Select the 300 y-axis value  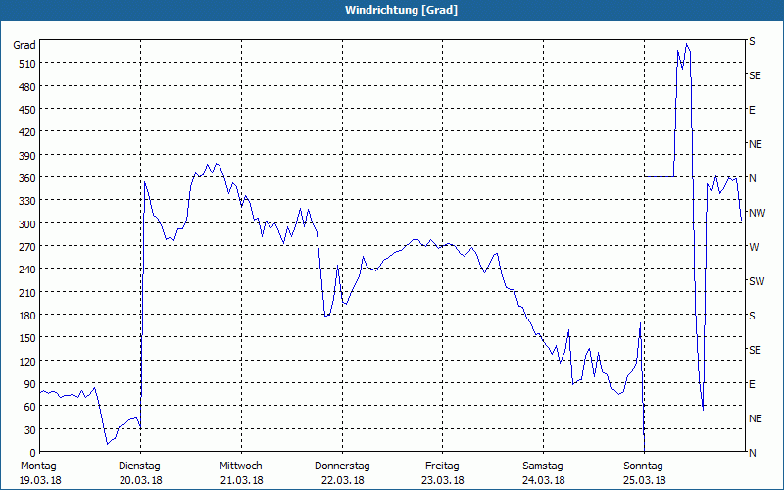pyautogui.click(x=27, y=224)
